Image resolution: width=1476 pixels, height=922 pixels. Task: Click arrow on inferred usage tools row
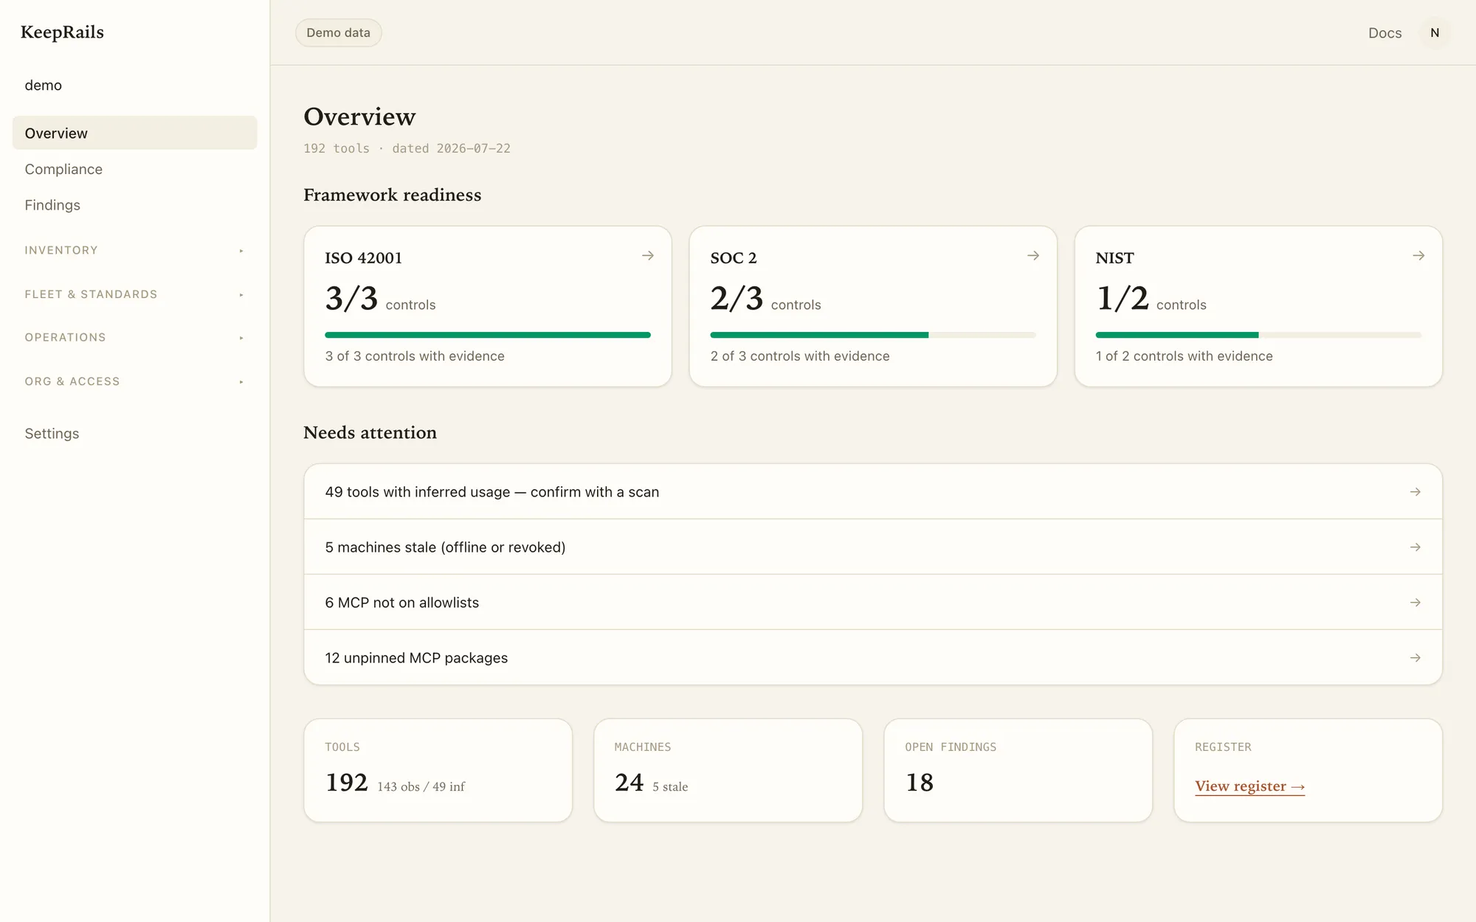1415,492
